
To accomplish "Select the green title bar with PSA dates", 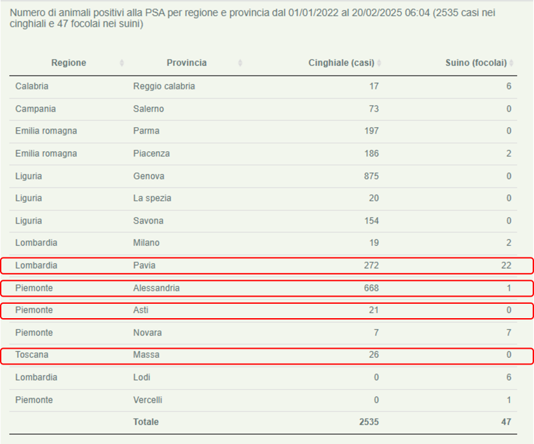I will click(267, 18).
